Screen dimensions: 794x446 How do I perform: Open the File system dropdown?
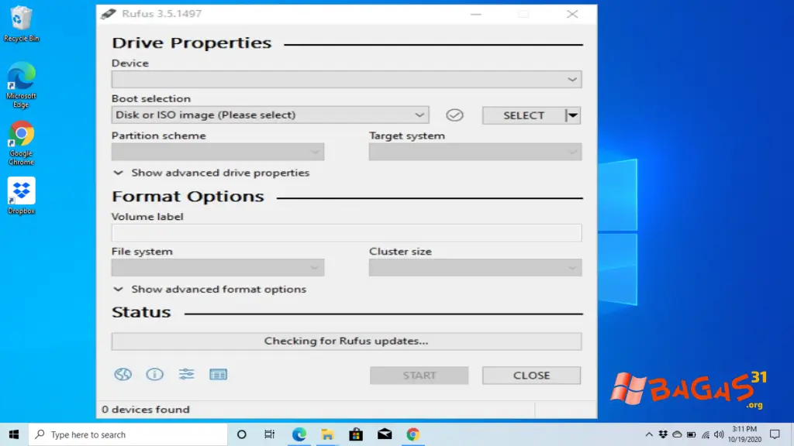(218, 267)
